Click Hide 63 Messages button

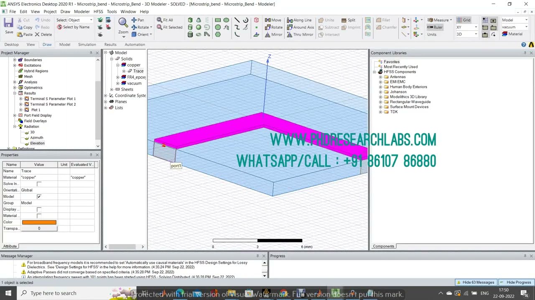(x=475, y=282)
